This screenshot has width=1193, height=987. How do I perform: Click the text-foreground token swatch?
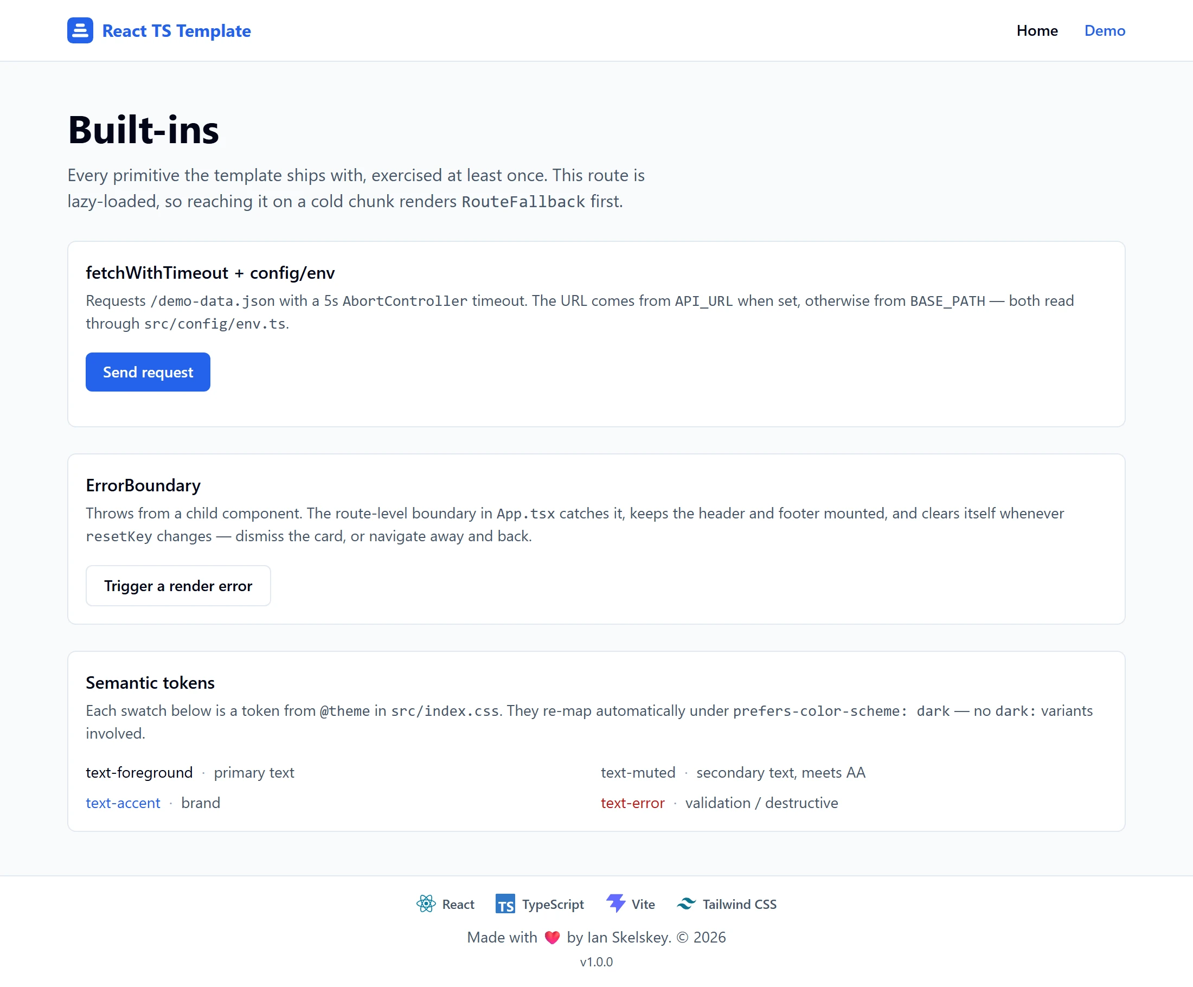[139, 773]
